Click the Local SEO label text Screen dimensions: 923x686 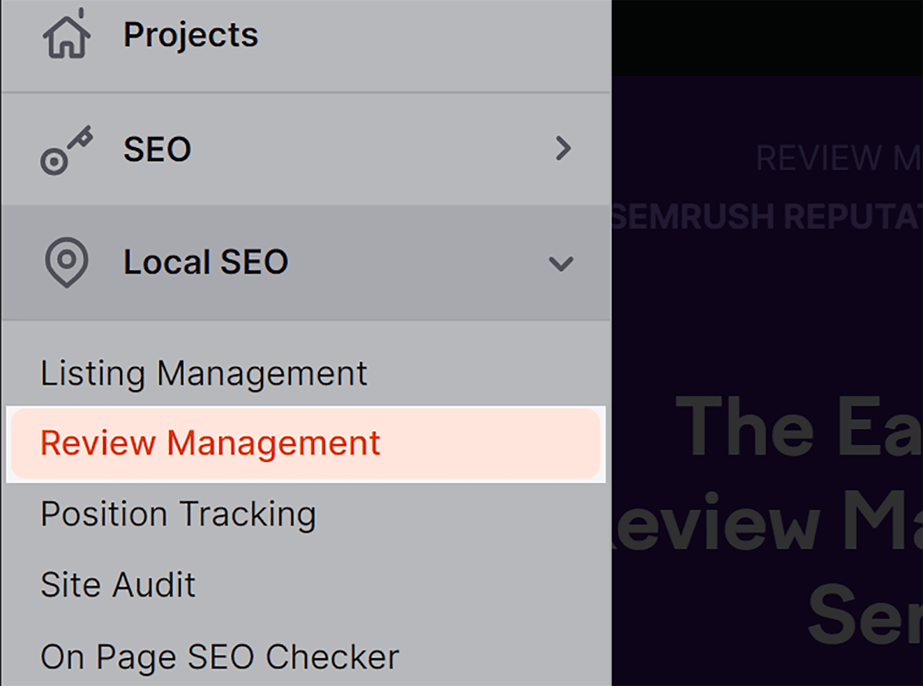point(206,262)
